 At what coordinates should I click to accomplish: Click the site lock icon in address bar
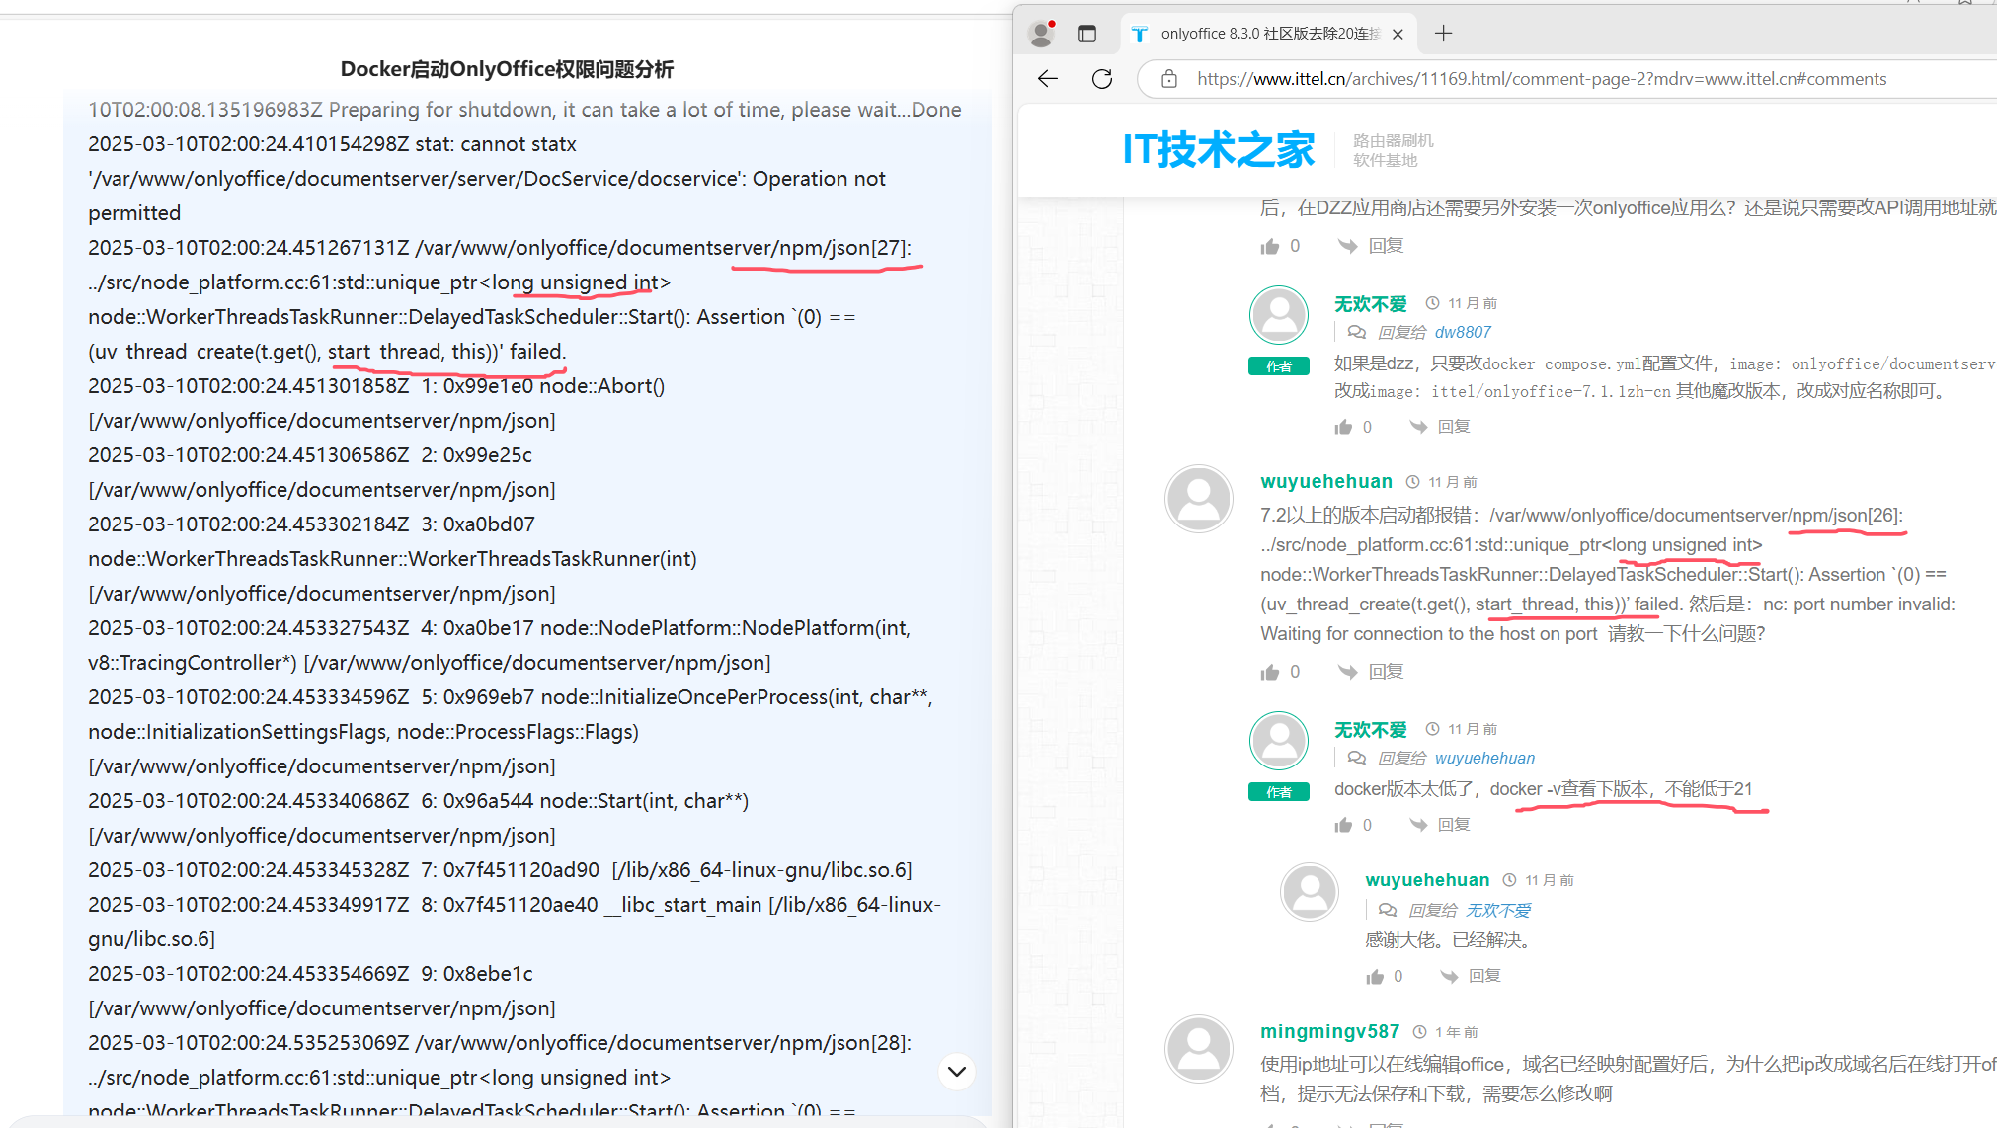click(x=1169, y=79)
